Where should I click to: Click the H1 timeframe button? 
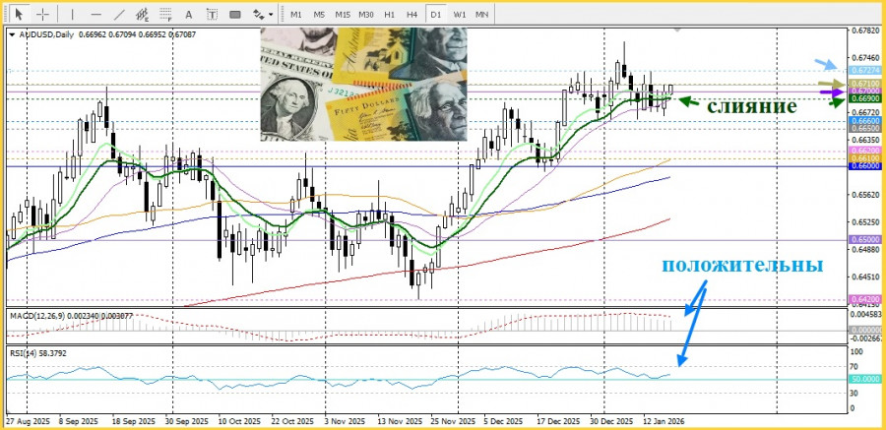pyautogui.click(x=390, y=15)
